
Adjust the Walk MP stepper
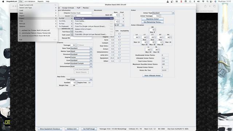point(118,15)
